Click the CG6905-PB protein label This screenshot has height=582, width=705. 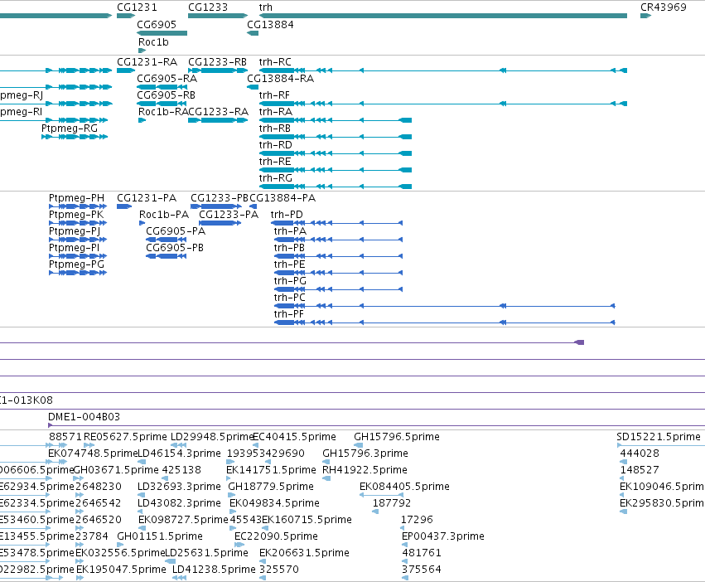pos(175,248)
